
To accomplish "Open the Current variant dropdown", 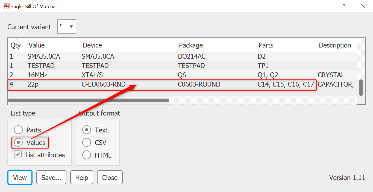I will [67, 27].
